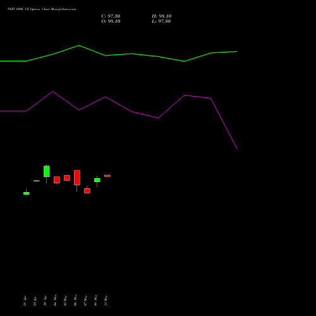Click the red candlestick for 07 May
The height and width of the screenshot is (316, 316).
[x=87, y=191]
